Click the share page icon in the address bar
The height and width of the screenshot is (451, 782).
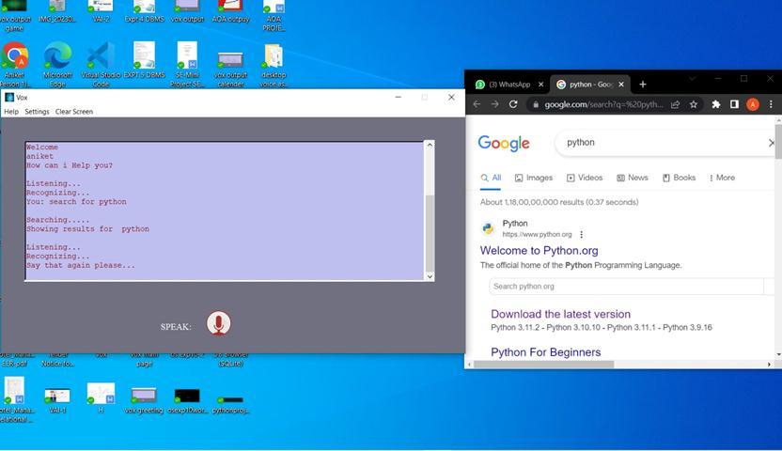pos(675,104)
